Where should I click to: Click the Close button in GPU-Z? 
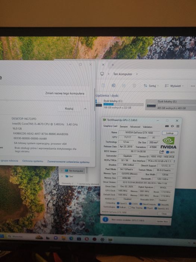164,214
